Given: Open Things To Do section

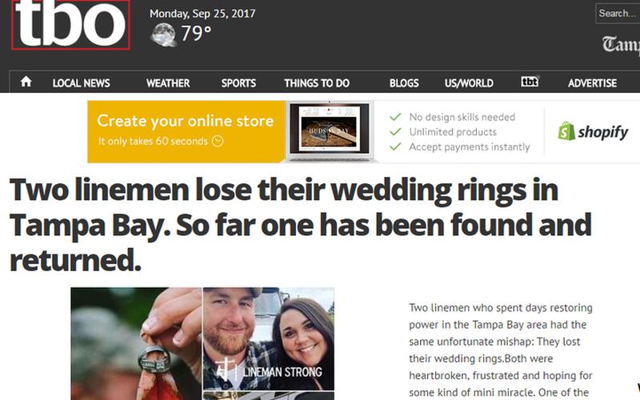Looking at the screenshot, I should [x=317, y=83].
